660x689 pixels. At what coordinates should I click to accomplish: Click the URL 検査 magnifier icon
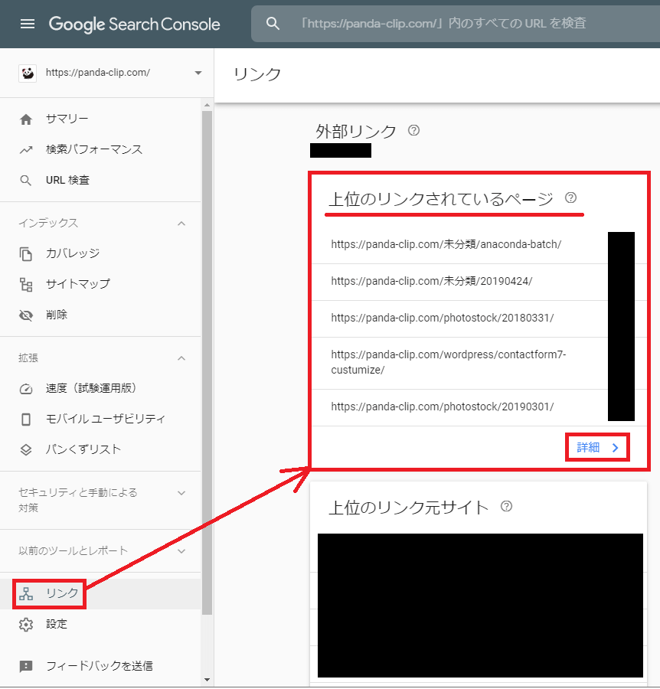[26, 181]
